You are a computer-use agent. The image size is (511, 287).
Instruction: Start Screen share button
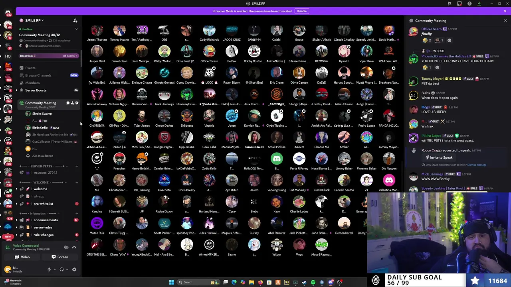(59, 257)
